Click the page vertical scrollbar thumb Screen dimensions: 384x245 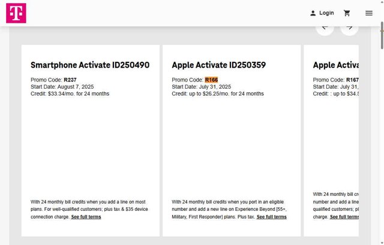pos(382,35)
